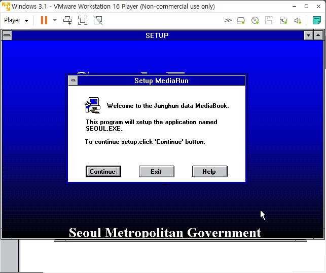
Task: Enter full screen mode icon
Action: click(x=83, y=20)
